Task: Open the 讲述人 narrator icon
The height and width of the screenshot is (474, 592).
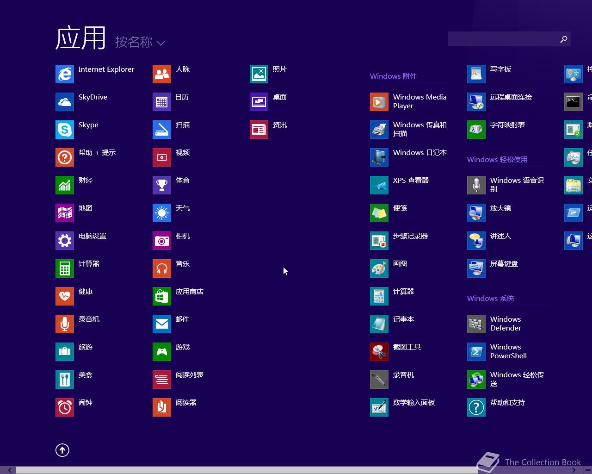Action: pos(476,241)
